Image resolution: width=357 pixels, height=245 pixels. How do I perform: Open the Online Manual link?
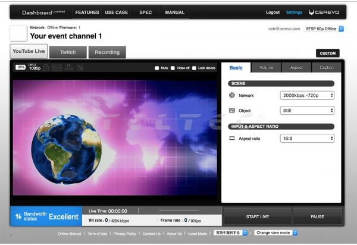[x=70, y=234]
